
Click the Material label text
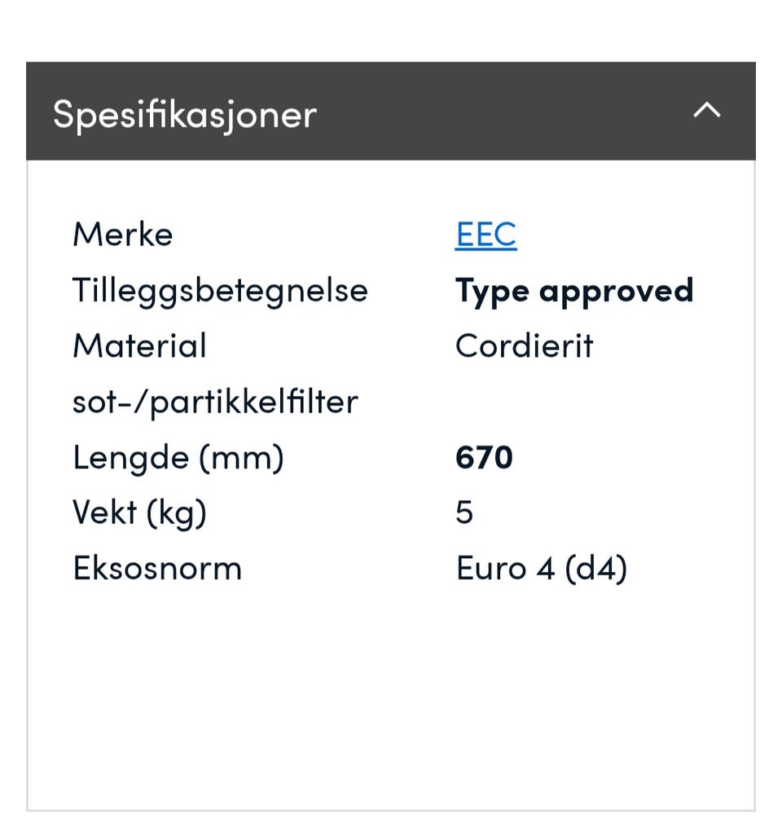(x=139, y=345)
